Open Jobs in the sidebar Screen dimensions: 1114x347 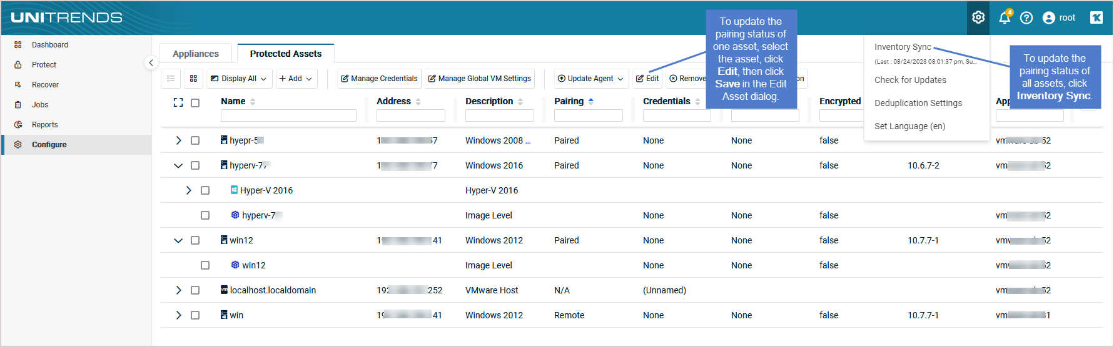[x=77, y=105]
